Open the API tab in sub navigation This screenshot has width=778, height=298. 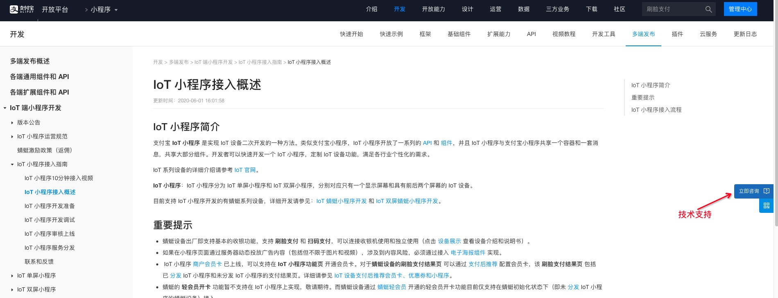[x=531, y=34]
